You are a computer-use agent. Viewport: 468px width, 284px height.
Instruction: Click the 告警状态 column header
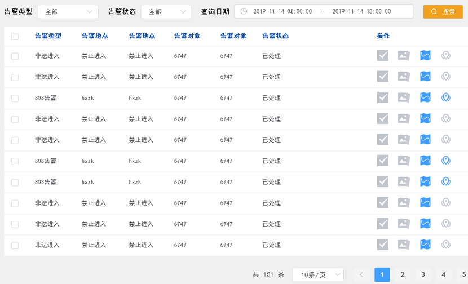(x=276, y=36)
